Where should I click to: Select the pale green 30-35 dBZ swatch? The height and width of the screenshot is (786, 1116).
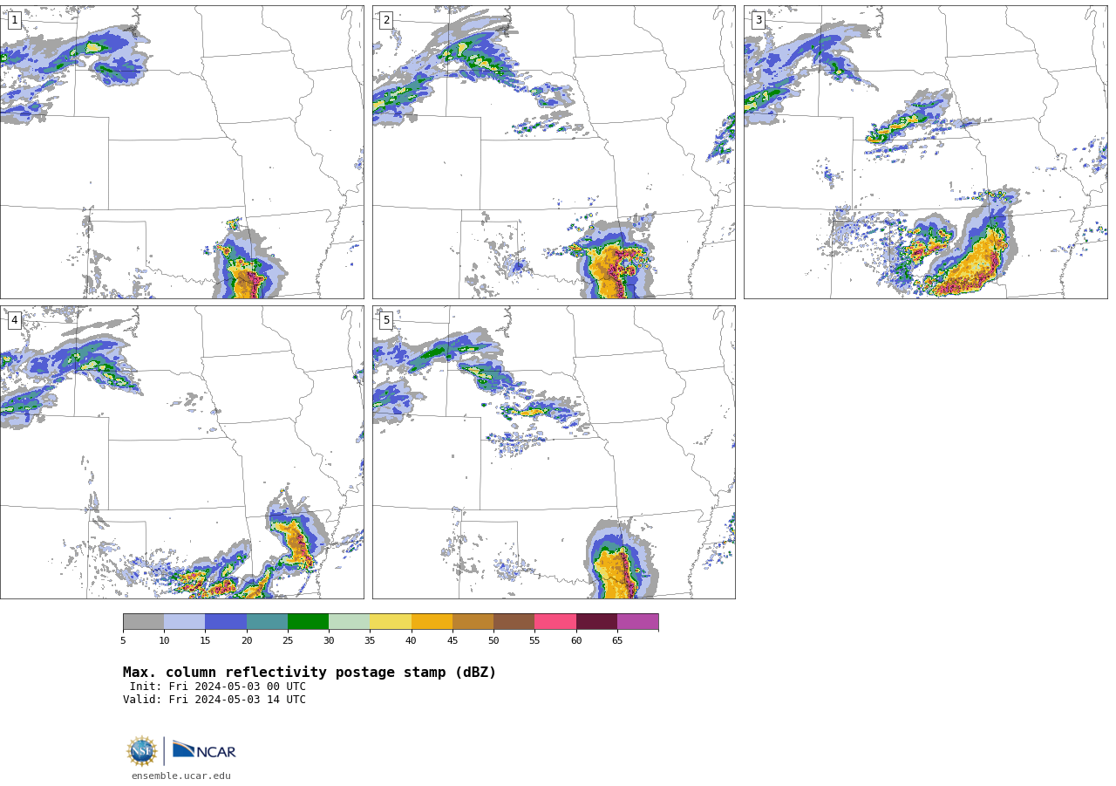tap(349, 622)
